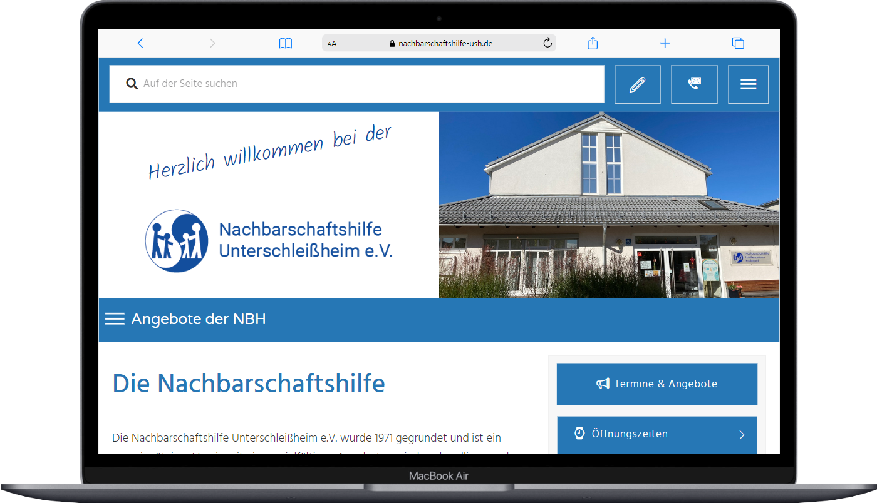This screenshot has height=503, width=877.
Task: Go back with Safari's back arrow
Action: coord(140,43)
